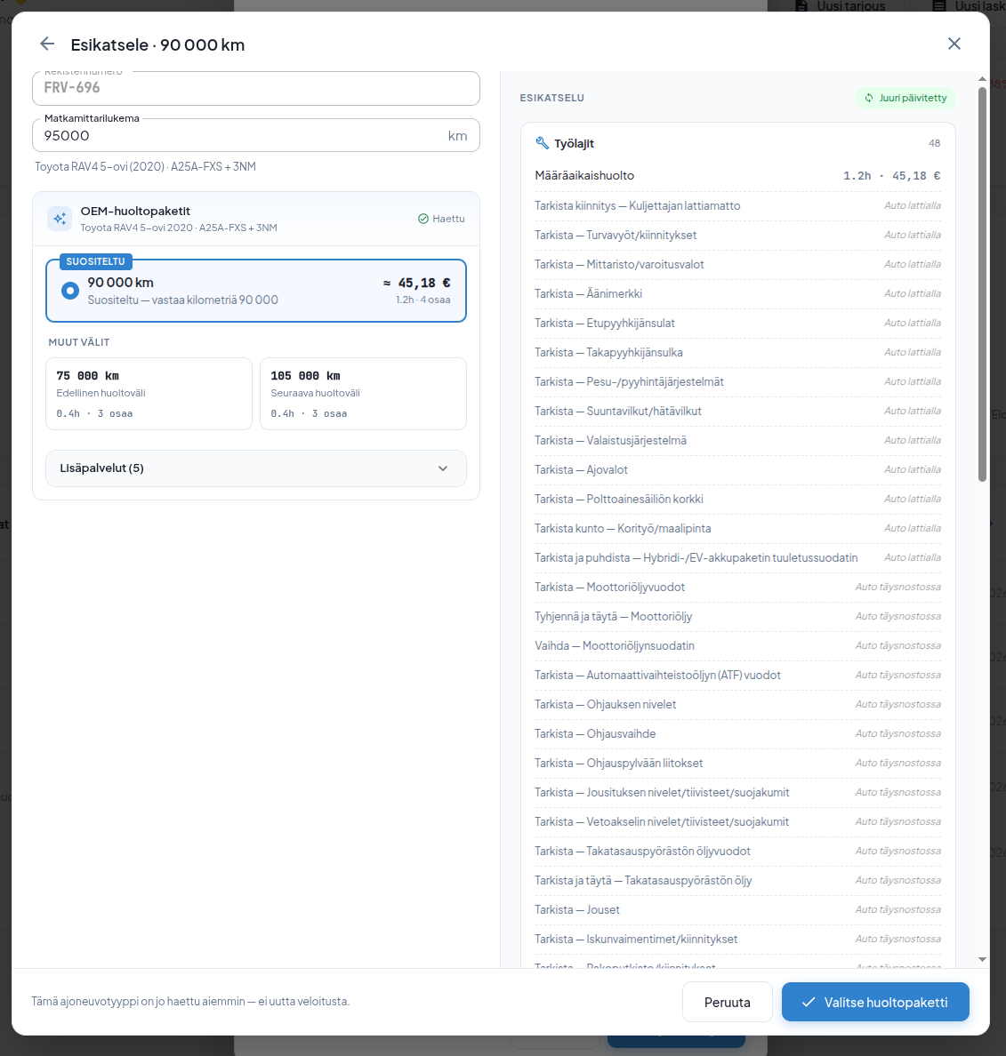
Task: Click 'Tarkista — Mittaristo/varoitusvalot' row
Action: 738,265
